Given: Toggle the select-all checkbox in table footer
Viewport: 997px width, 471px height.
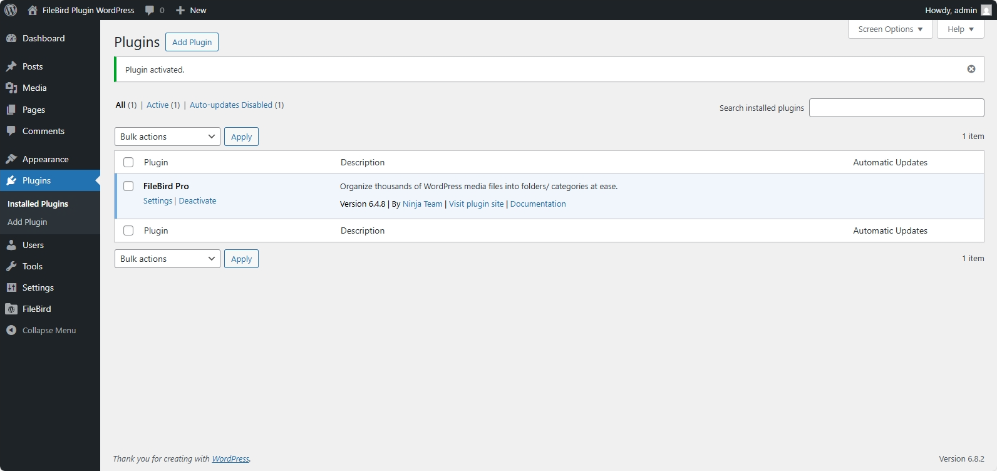Looking at the screenshot, I should click(x=128, y=230).
